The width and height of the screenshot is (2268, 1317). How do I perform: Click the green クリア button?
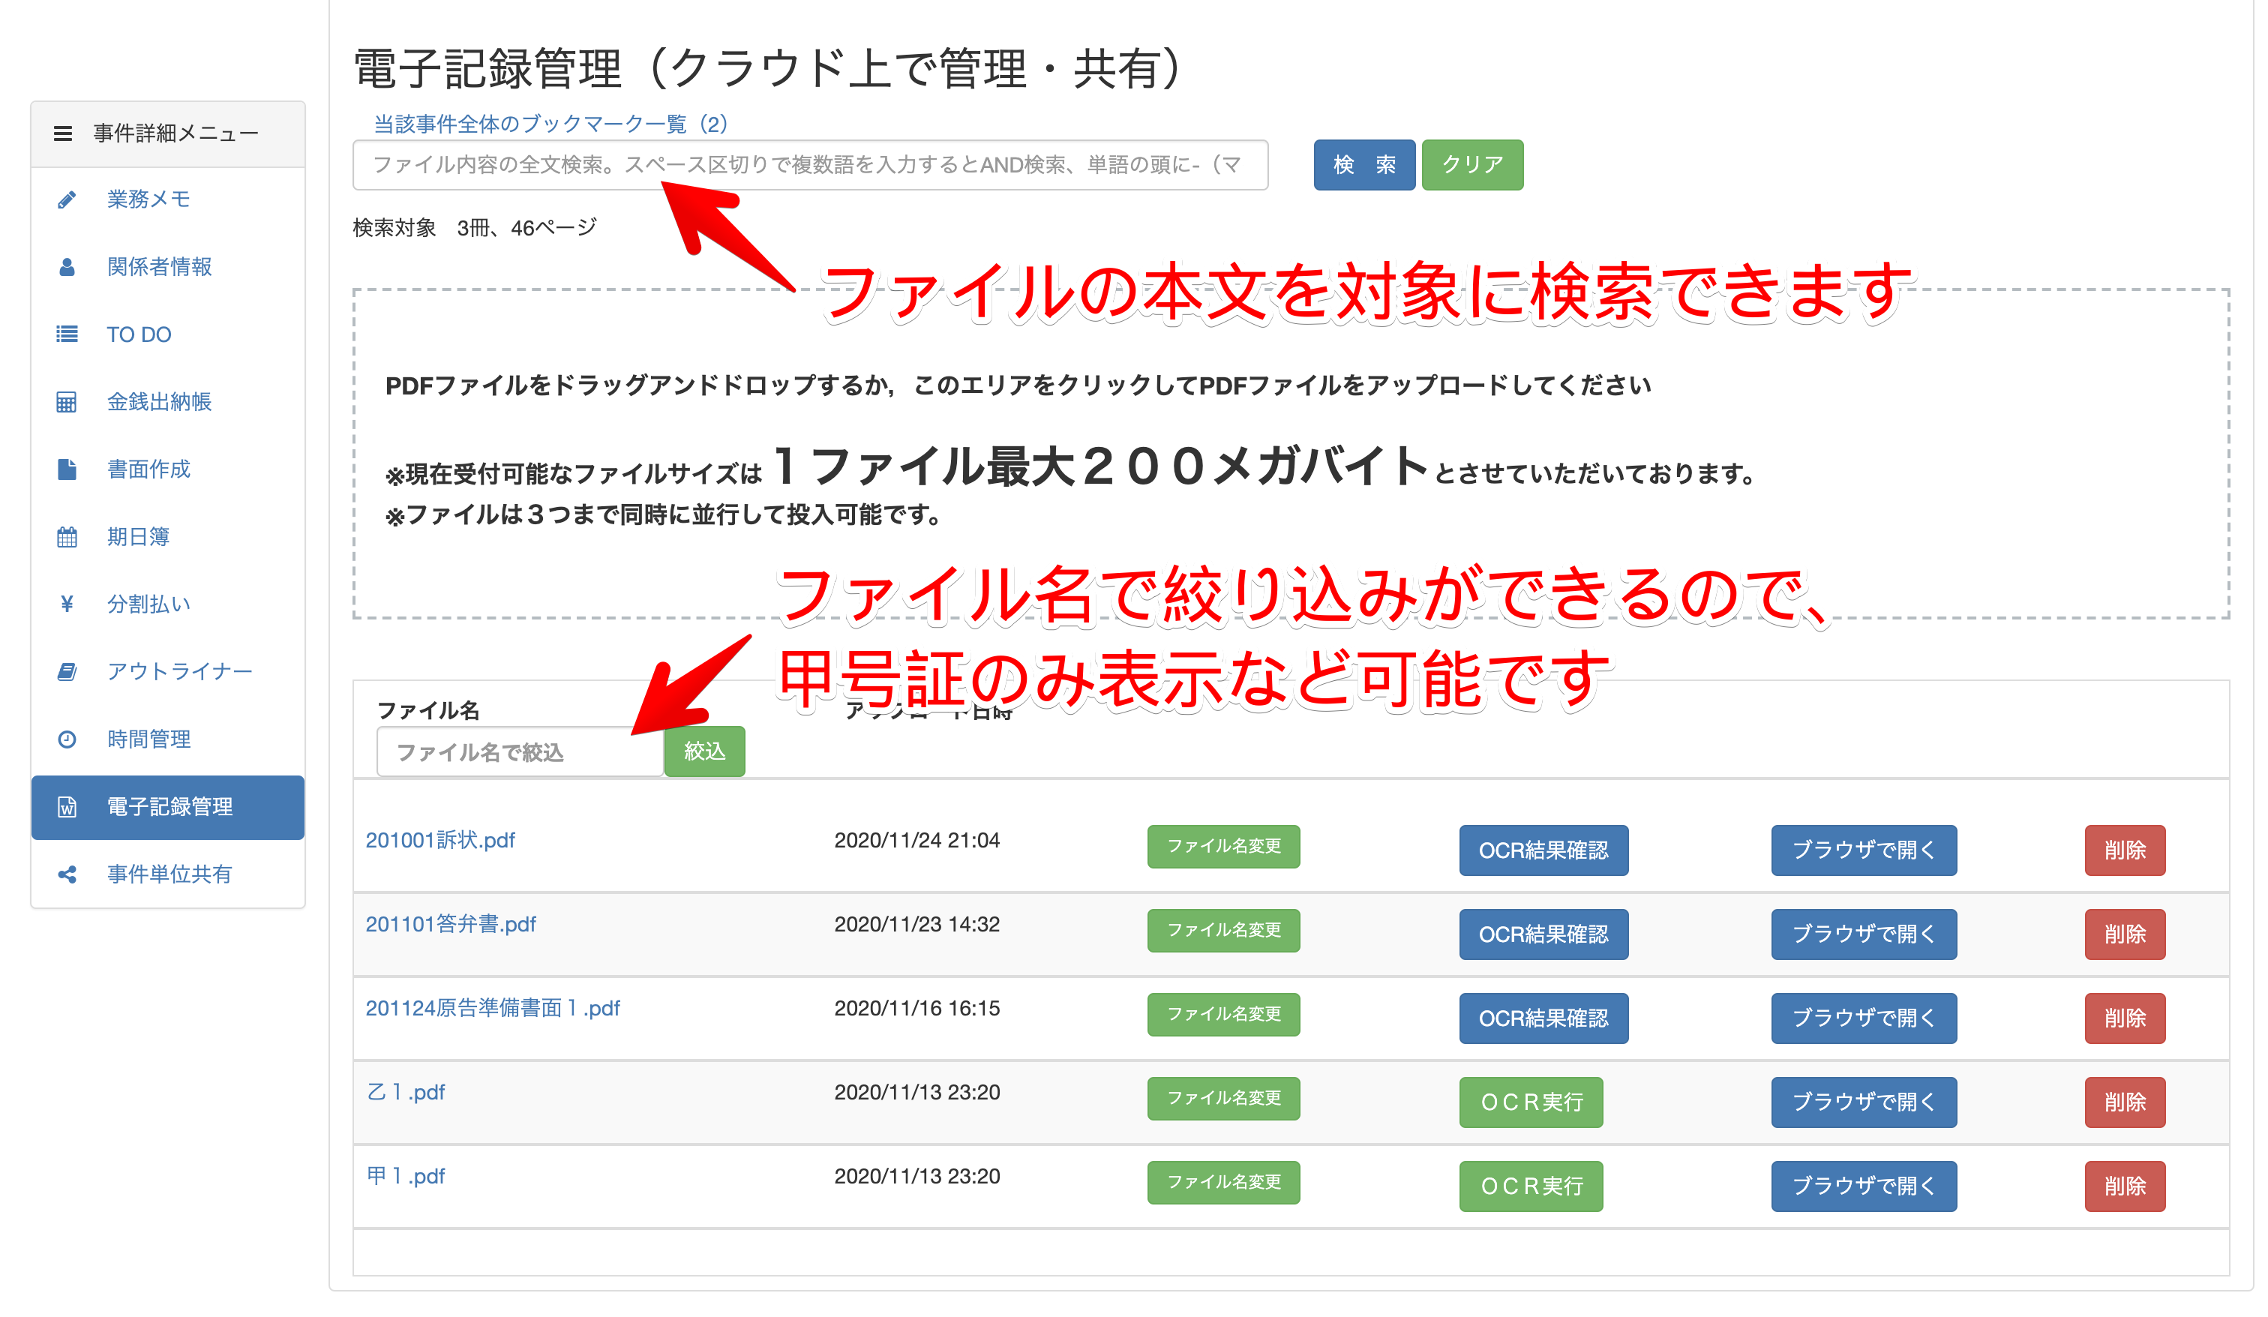pos(1471,165)
